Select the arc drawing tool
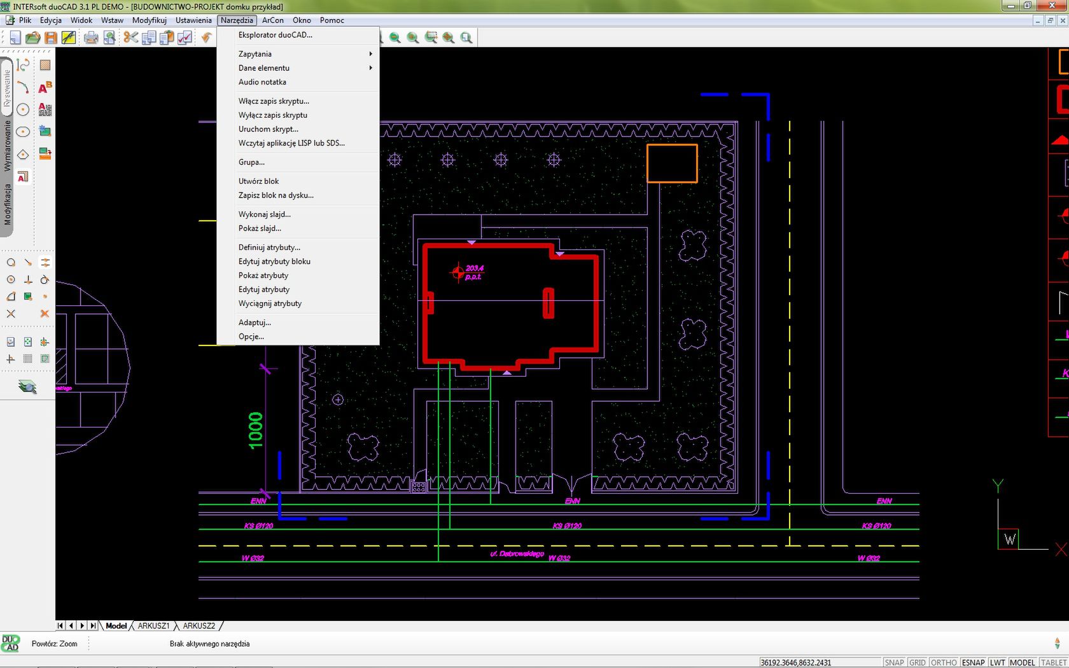This screenshot has width=1069, height=668. (23, 87)
